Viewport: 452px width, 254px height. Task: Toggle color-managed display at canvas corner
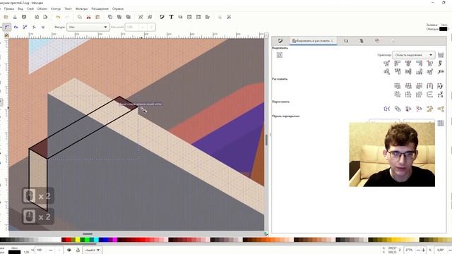266,234
